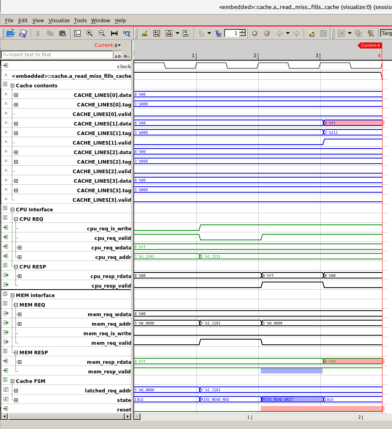The width and height of the screenshot is (392, 429).
Task: Click the red Current:4 timeline marker
Action: click(x=370, y=45)
